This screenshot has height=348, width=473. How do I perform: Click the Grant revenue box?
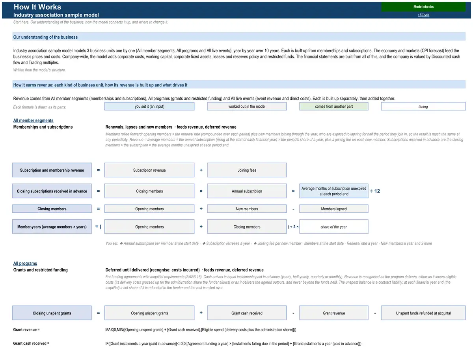(x=334, y=313)
